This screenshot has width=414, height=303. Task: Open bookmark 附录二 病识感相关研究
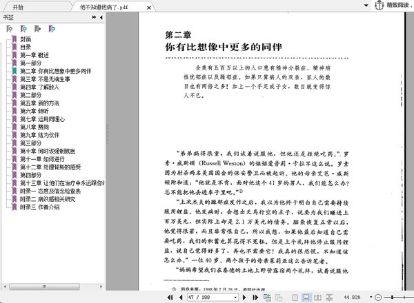pos(48,199)
